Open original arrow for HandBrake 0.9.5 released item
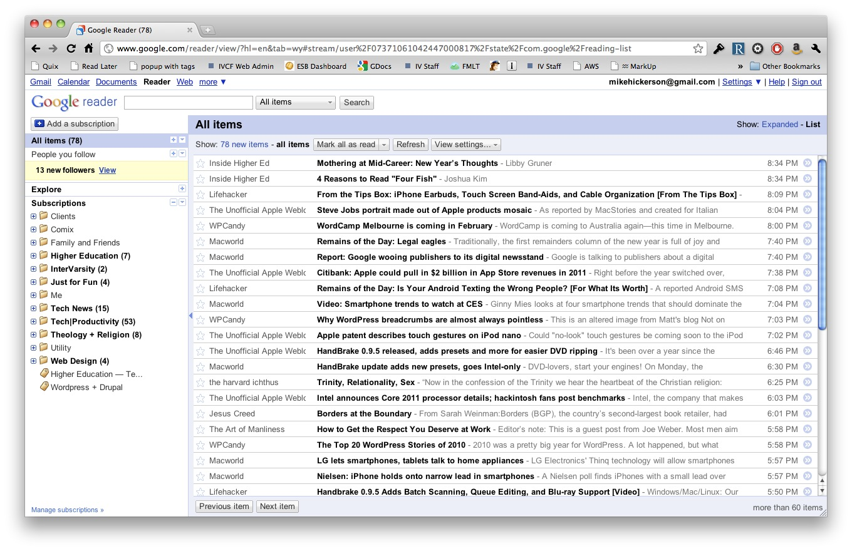 [x=808, y=351]
